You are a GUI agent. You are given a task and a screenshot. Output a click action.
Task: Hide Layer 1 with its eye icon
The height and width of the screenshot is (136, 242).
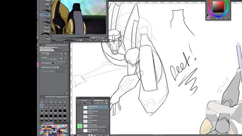[78, 117]
